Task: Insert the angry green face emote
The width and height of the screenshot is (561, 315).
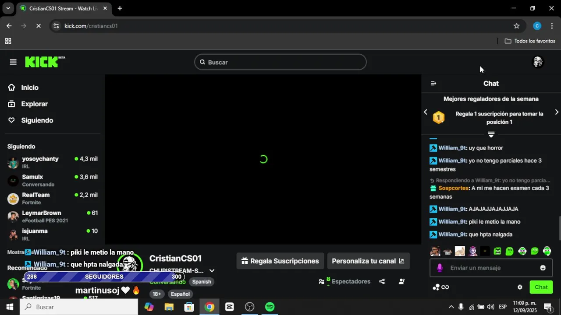Action: coord(497,251)
